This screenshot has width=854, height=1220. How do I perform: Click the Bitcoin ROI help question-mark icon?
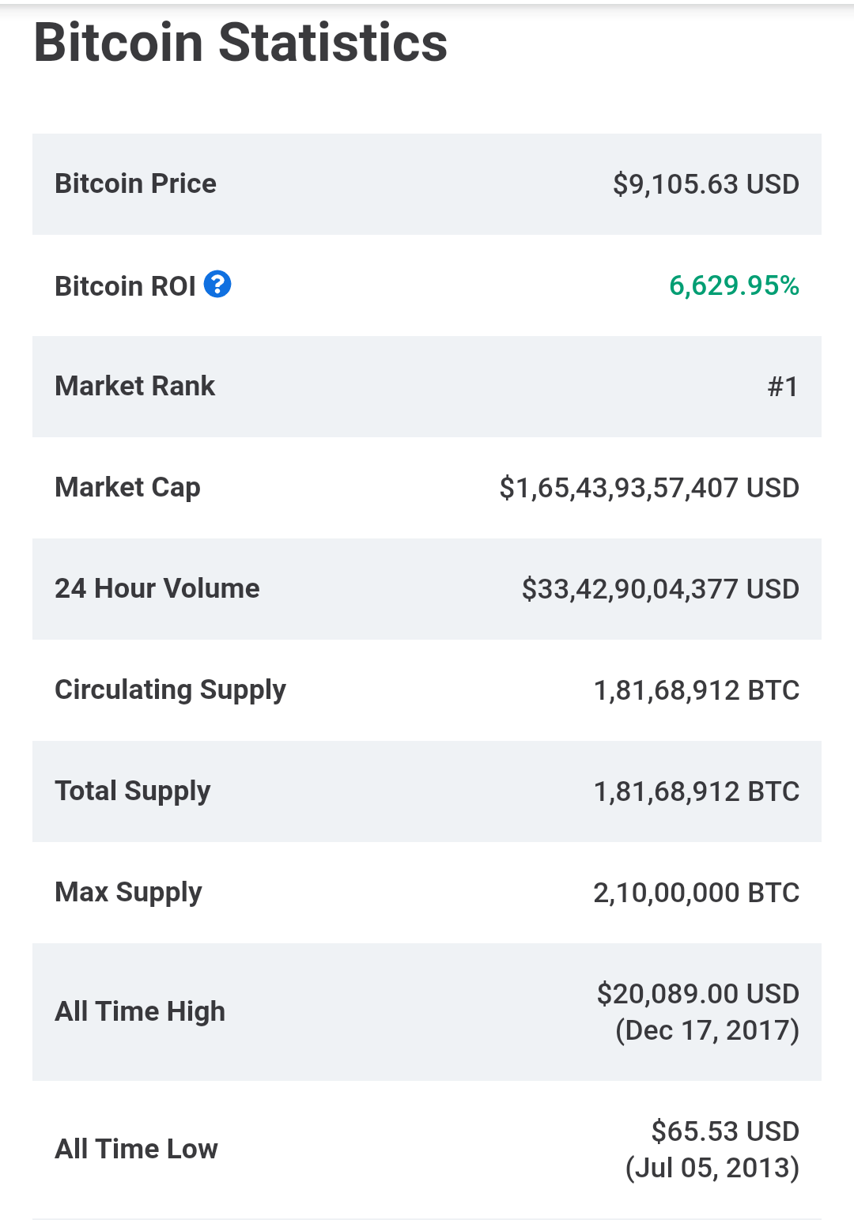[x=217, y=284]
